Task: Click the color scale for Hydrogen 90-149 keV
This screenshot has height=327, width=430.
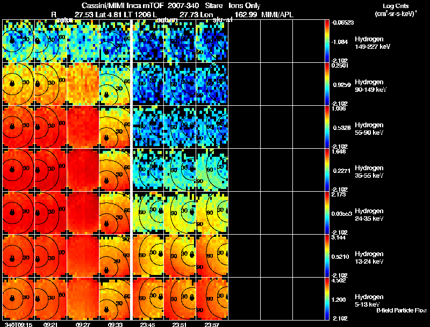Action: pos(327,84)
